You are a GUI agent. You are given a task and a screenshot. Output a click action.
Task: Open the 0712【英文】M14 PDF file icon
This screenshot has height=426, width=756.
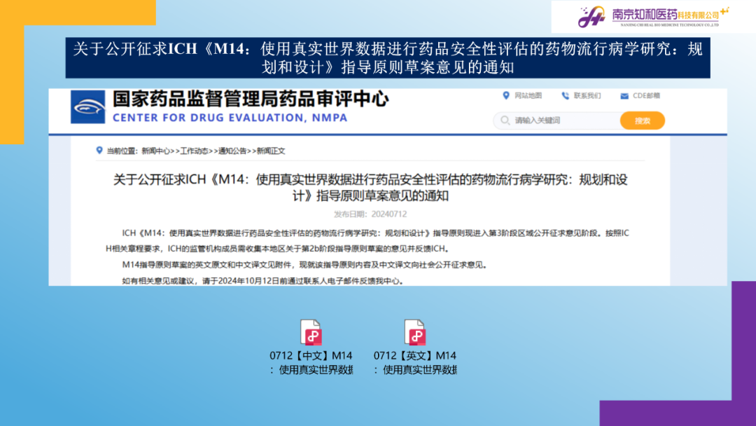click(x=415, y=332)
